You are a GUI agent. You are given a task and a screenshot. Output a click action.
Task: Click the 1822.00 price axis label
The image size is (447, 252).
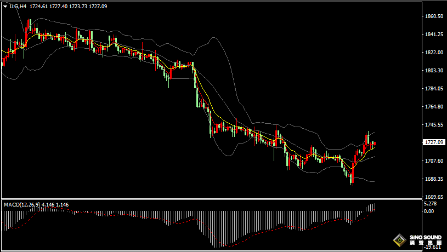click(x=434, y=53)
